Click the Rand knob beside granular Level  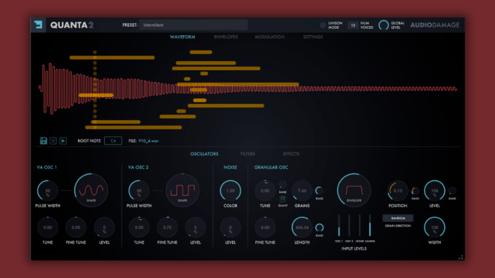[x=452, y=191]
